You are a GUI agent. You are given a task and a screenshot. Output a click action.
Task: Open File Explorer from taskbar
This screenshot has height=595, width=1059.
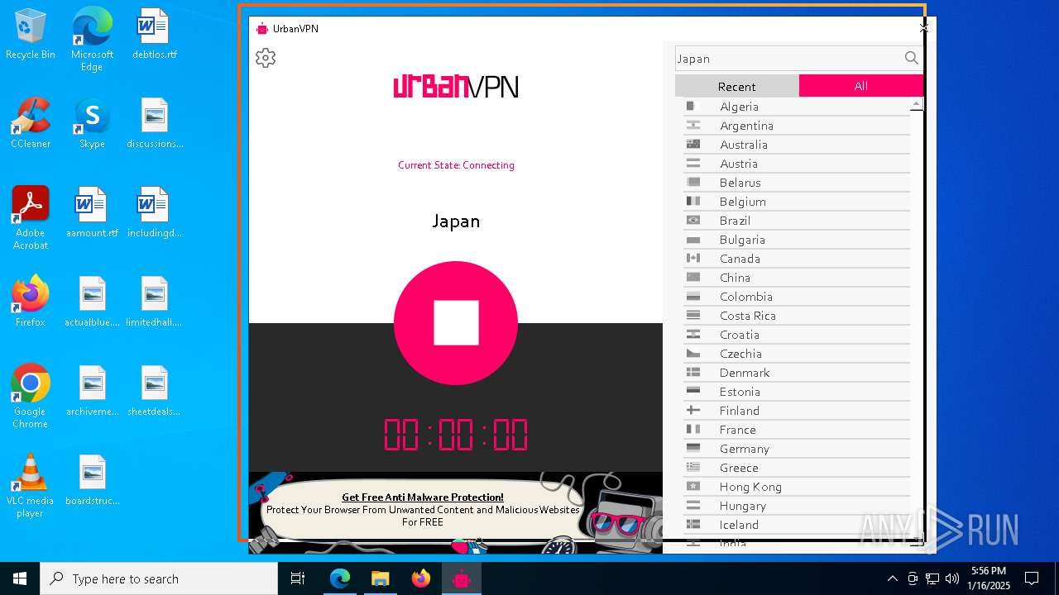pos(380,578)
